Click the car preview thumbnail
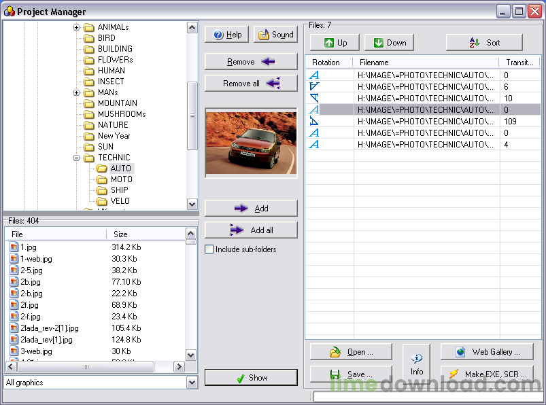546x405 pixels. click(x=251, y=143)
